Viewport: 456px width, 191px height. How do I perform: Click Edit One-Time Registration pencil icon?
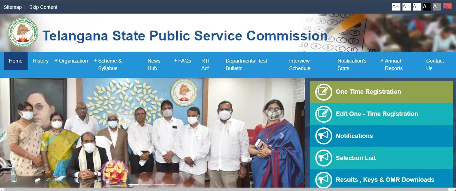(323, 114)
